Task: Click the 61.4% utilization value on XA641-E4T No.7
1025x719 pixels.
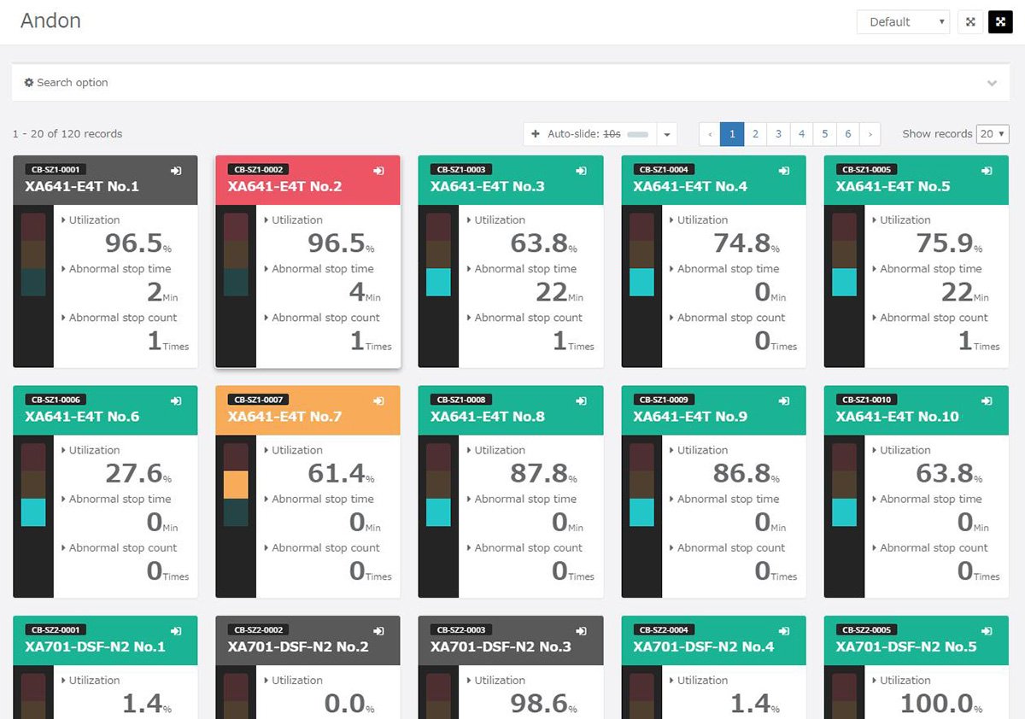Action: coord(341,474)
